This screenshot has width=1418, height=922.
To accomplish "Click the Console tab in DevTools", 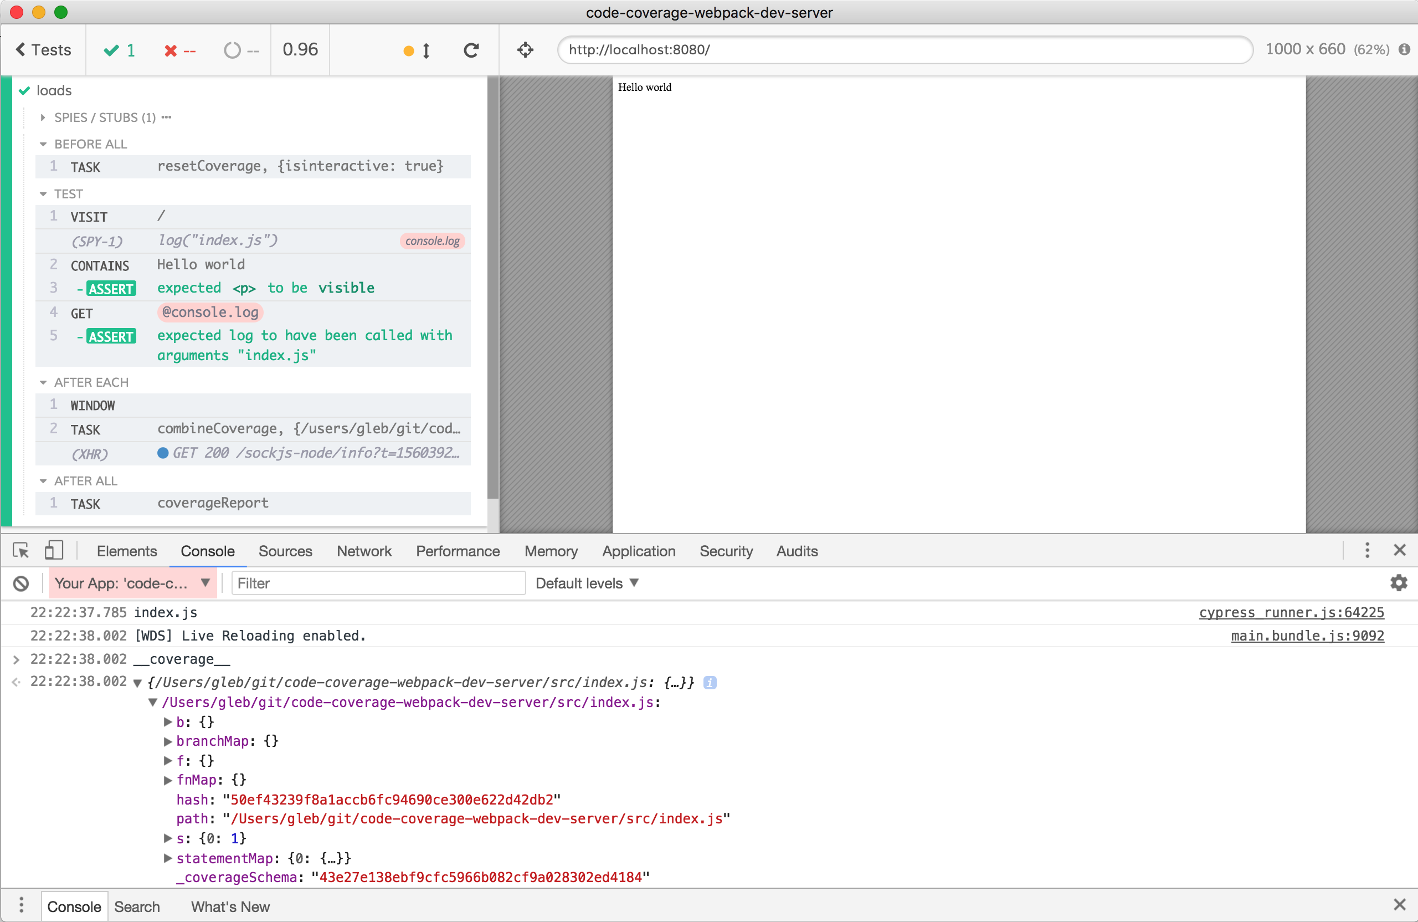I will point(208,550).
